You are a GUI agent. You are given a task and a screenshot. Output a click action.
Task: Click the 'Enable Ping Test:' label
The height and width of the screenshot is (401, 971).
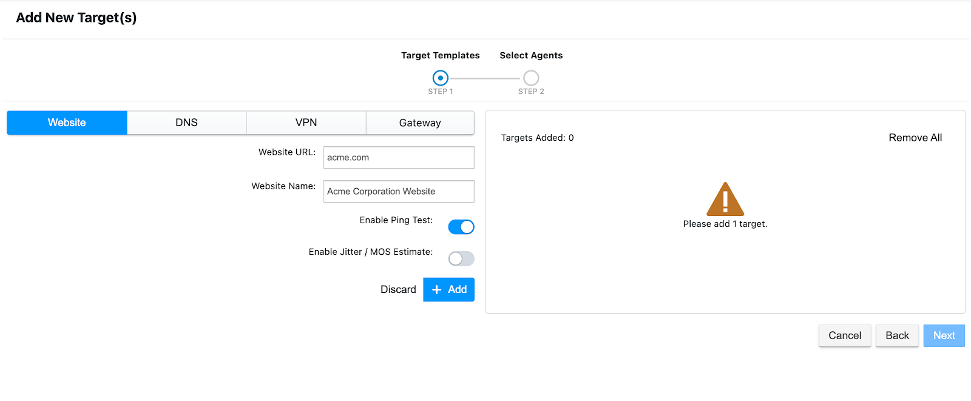click(396, 220)
